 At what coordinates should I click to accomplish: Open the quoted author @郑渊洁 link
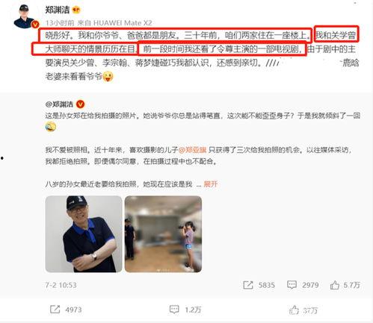pos(59,104)
